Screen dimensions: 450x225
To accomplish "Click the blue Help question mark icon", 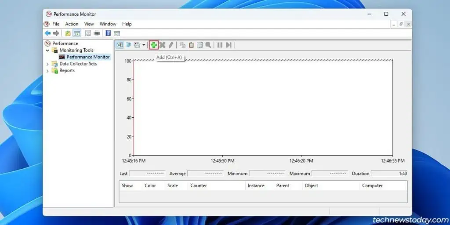I will 108,33.
